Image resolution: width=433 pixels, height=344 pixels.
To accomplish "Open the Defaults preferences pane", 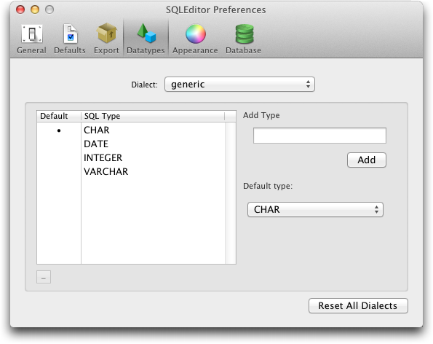I will tap(70, 39).
